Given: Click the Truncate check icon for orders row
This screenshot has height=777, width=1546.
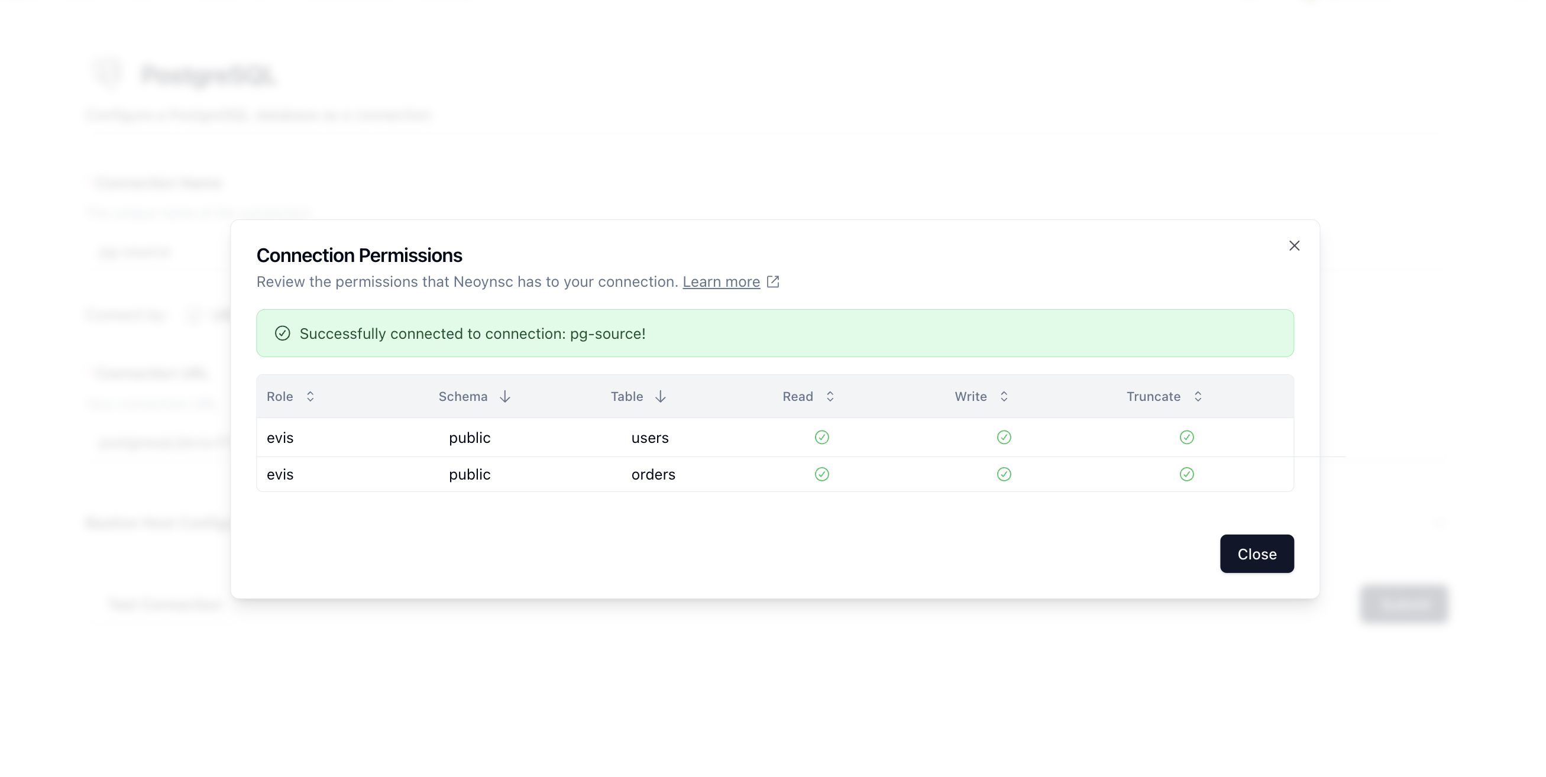Looking at the screenshot, I should coord(1186,475).
